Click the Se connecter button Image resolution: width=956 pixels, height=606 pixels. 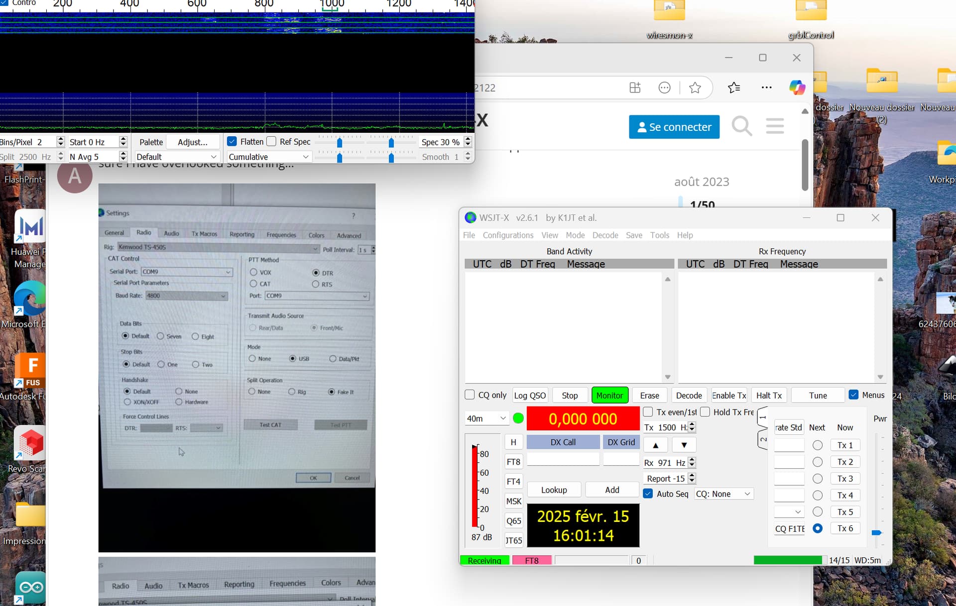674,127
